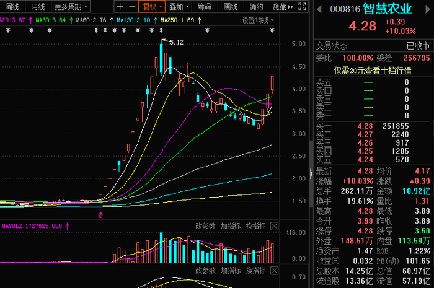Switch to 月线 monthly chart

point(38,7)
